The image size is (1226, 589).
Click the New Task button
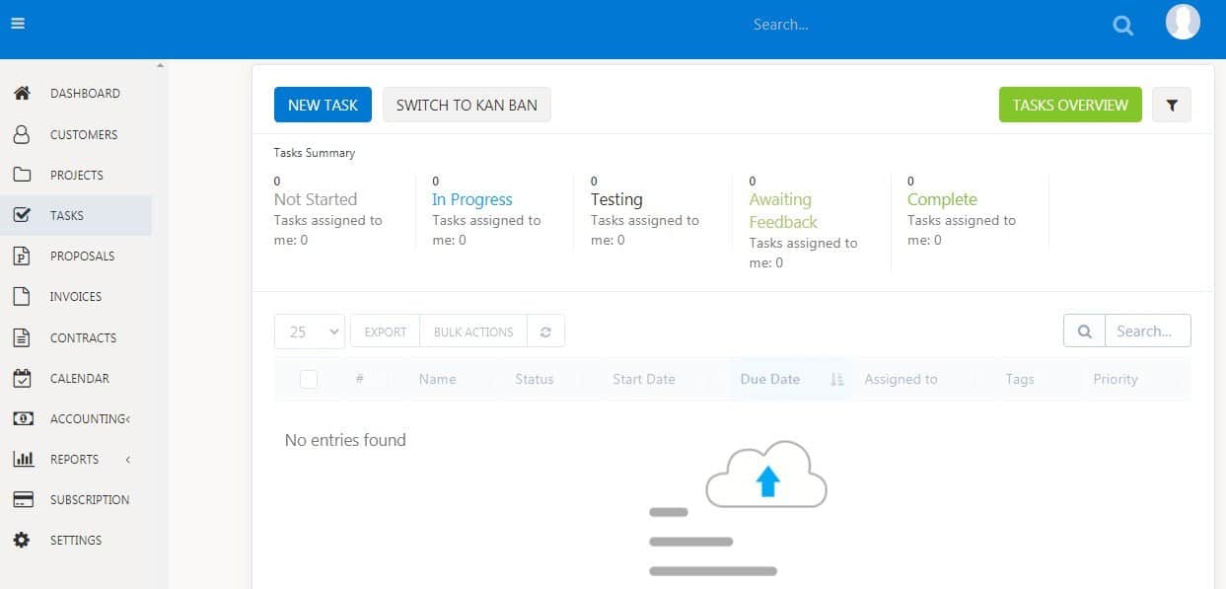323,106
